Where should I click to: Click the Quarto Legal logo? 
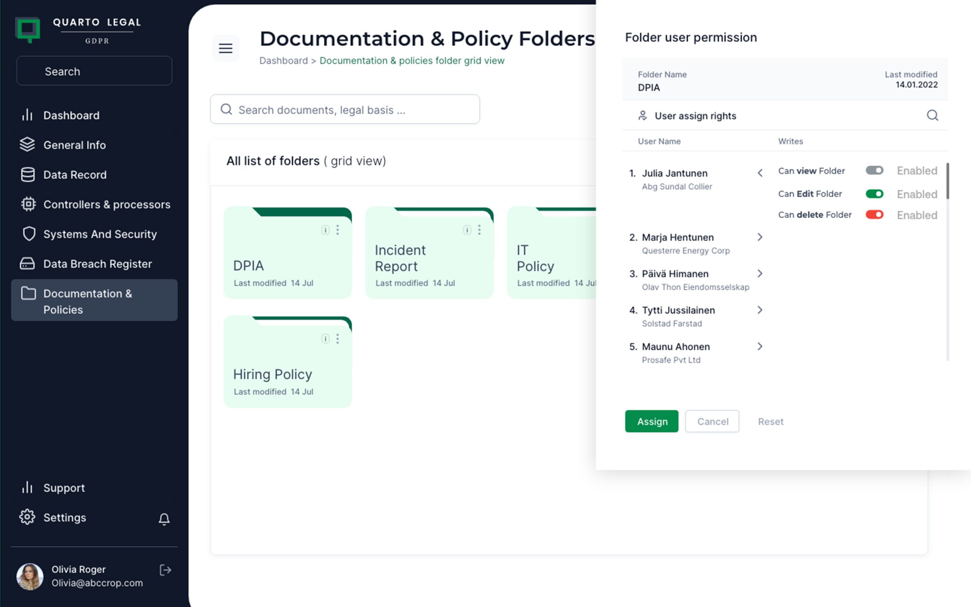coord(28,29)
